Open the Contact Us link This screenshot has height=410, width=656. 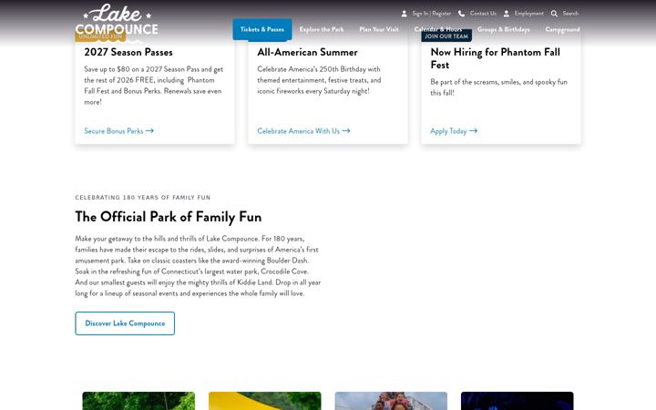[483, 14]
